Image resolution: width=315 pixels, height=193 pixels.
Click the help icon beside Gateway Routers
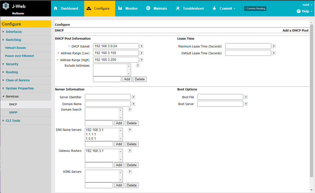[130, 151]
